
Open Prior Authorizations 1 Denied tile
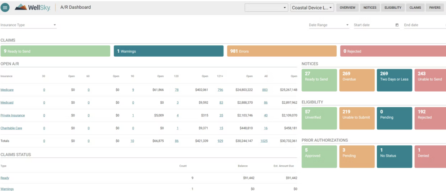pos(430,157)
